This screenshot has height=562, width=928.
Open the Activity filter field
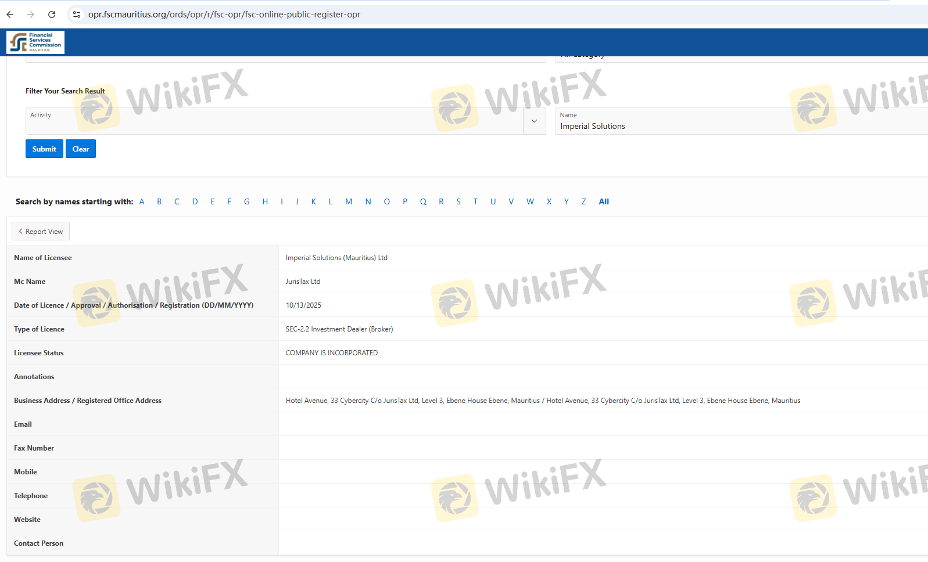[x=274, y=121]
